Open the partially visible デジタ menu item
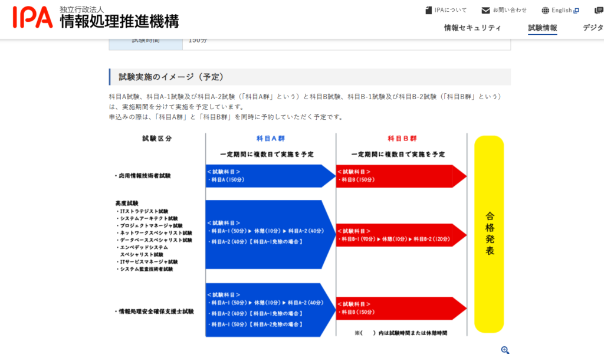Image resolution: width=604 pixels, height=354 pixels. click(x=593, y=28)
